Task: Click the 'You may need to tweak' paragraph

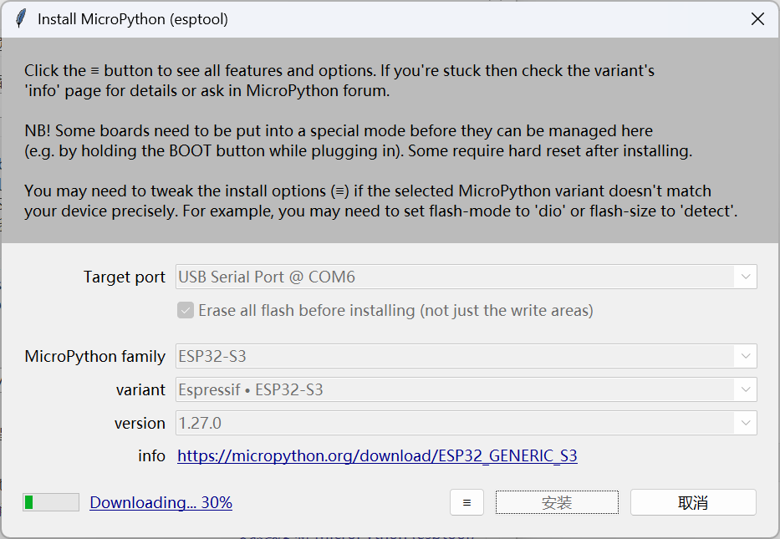Action: (381, 201)
